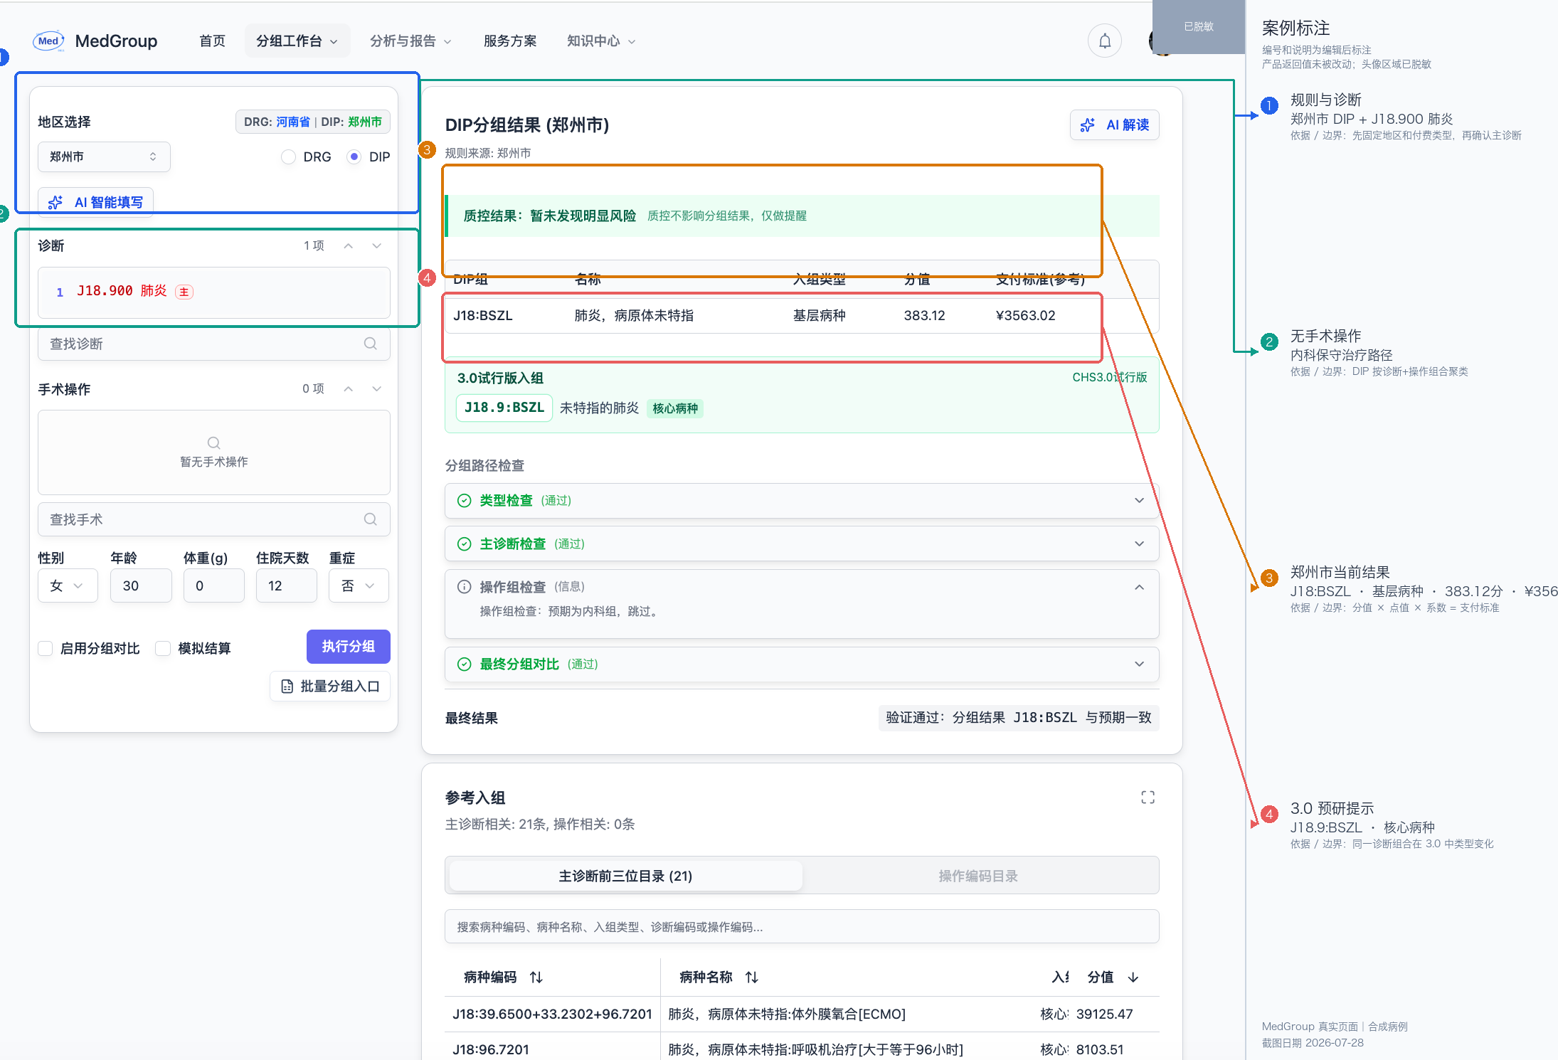Click the J18:BSZL DIP group result row
This screenshot has height=1060, width=1558.
coord(802,316)
